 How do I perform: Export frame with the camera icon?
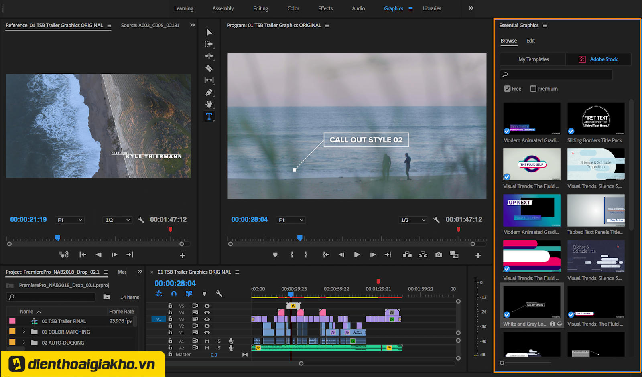(x=439, y=255)
